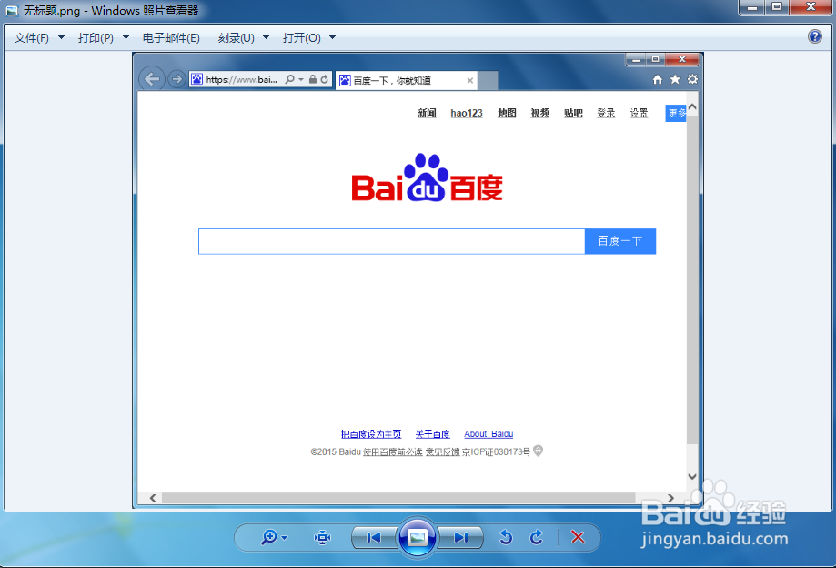Click the 百度一下 search button in the screenshot

(619, 241)
